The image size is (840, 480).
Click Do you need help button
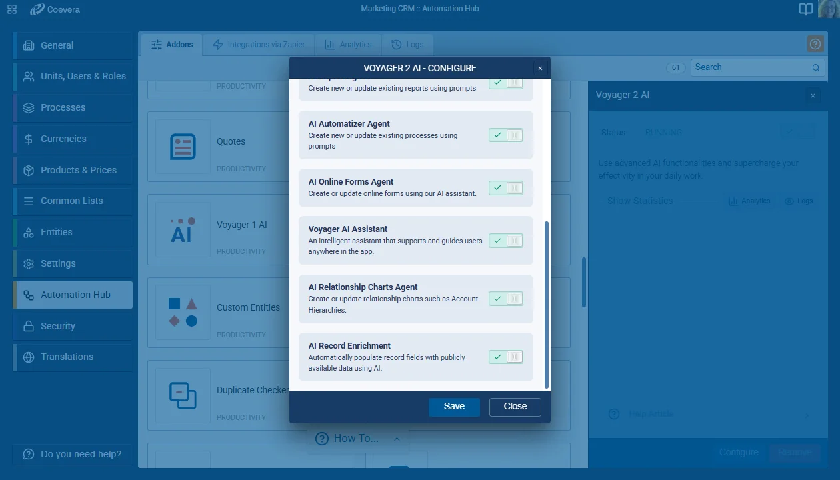point(72,454)
